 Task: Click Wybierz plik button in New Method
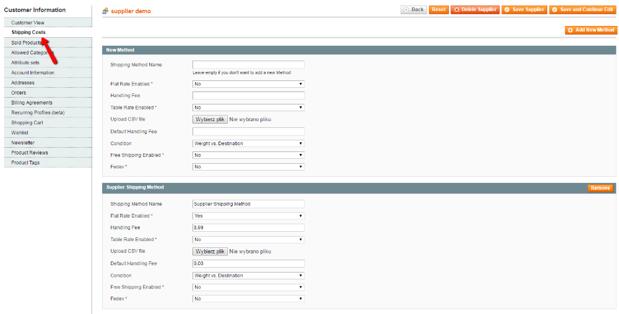pyautogui.click(x=210, y=119)
